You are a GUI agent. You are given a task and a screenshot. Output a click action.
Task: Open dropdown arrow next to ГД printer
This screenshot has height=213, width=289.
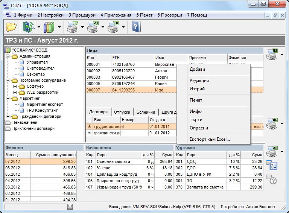[x=123, y=27]
